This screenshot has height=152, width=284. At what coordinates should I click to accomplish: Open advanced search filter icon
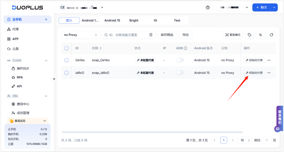(x=151, y=35)
